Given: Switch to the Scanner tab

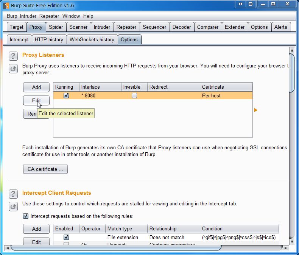Looking at the screenshot, I should pyautogui.click(x=78, y=27).
